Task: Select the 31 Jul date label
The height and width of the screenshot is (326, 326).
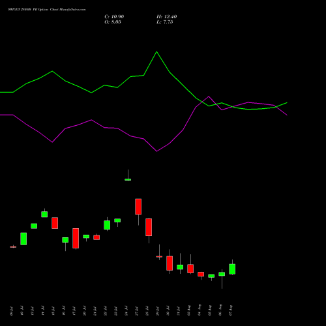Action: (x=179, y=311)
